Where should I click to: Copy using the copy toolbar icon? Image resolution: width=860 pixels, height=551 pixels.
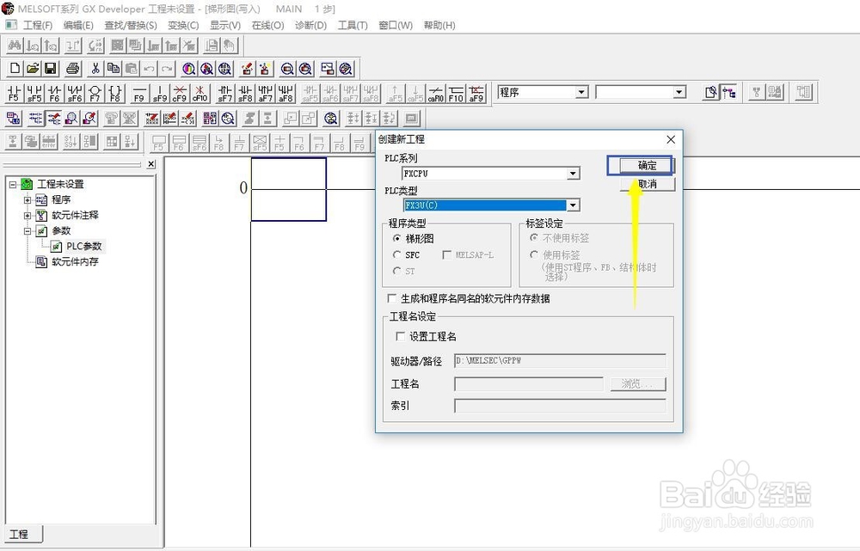[x=113, y=69]
